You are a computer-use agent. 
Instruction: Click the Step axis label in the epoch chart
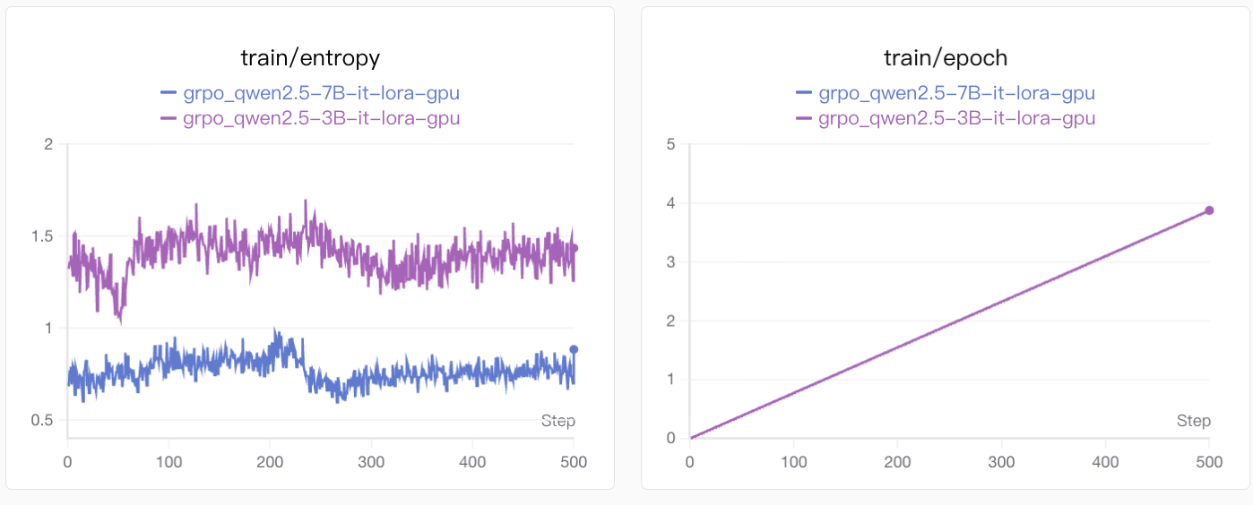(x=1193, y=421)
